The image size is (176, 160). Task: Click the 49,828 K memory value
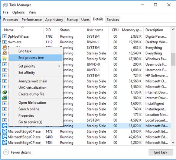(135, 137)
